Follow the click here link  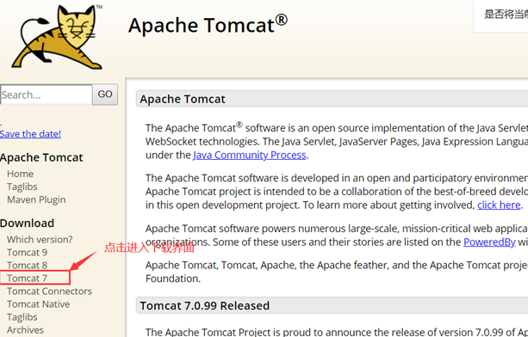pyautogui.click(x=499, y=205)
